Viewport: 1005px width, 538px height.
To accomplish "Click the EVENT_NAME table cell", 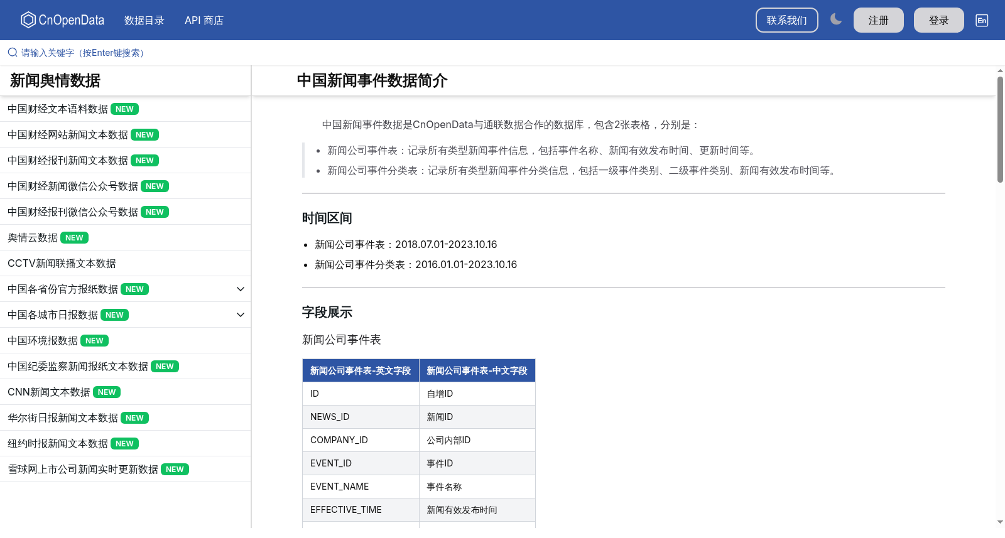I will click(361, 487).
